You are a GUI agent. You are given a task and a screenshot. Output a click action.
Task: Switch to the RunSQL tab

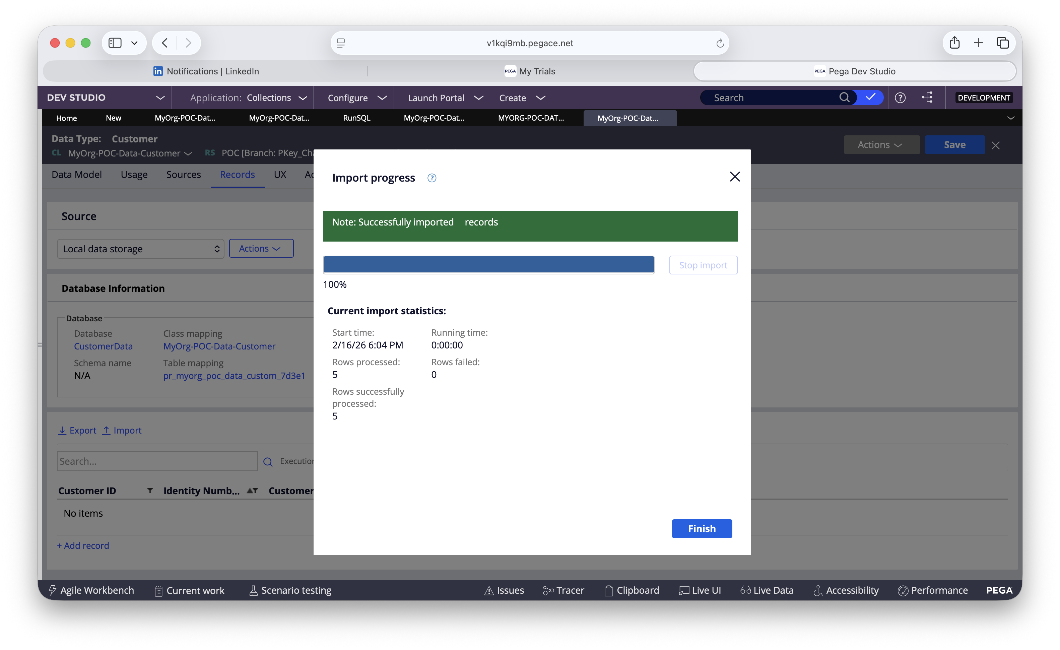point(356,118)
